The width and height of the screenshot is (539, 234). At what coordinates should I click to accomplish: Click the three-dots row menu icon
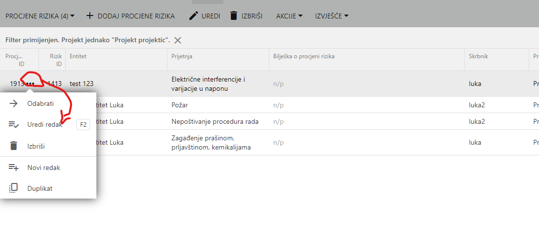[30, 84]
